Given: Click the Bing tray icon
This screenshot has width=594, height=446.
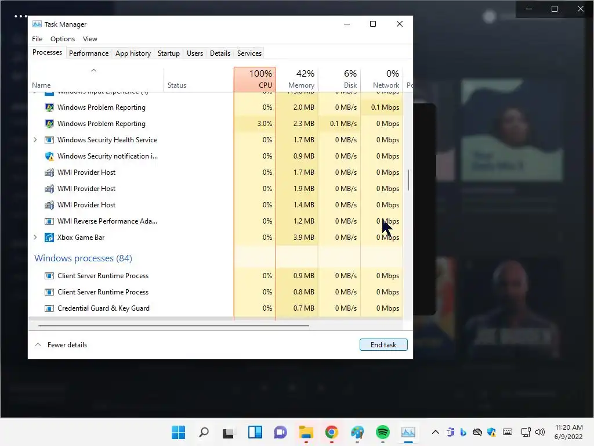Looking at the screenshot, I should click(x=463, y=432).
